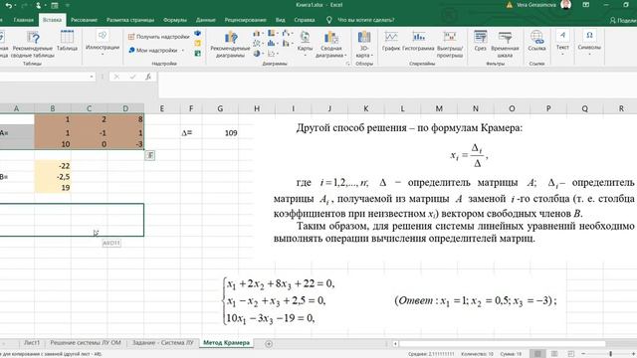Switch to sheet tab Лист1
This screenshot has height=358, width=637.
32,343
